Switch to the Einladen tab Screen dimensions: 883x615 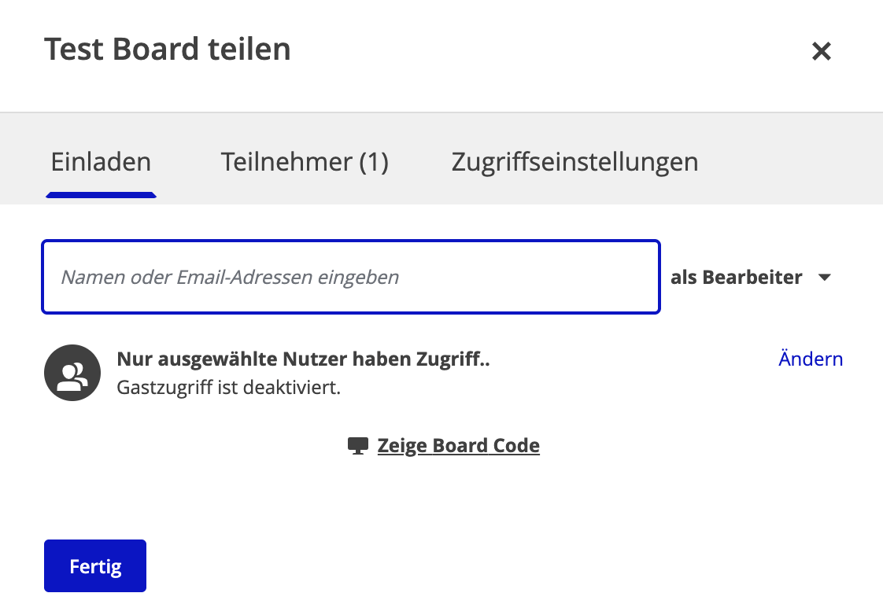click(x=101, y=162)
